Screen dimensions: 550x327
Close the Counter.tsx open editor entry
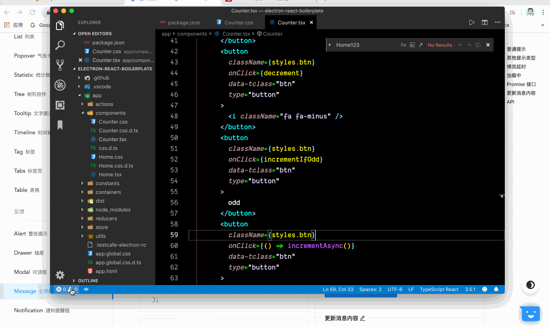tap(80, 60)
